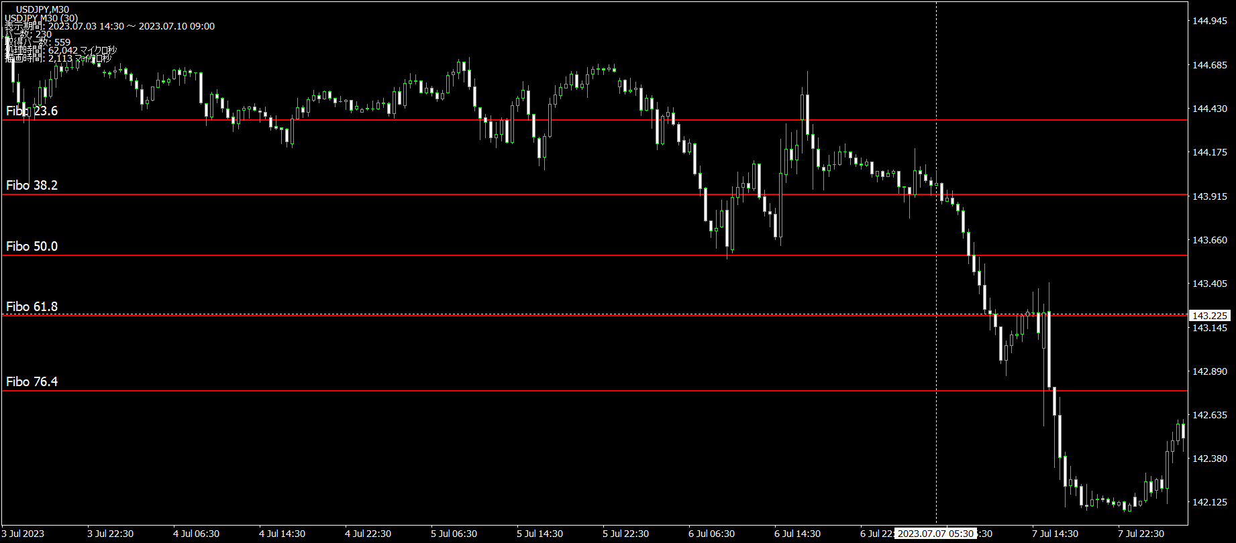
Task: Click the 4 Jul 06:30 time axis label
Action: [x=196, y=534]
